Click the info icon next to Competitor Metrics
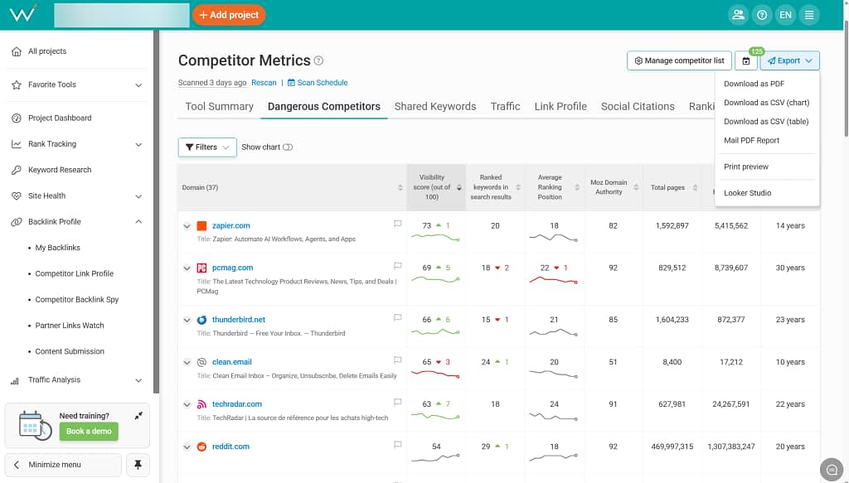Image resolution: width=849 pixels, height=483 pixels. coord(319,60)
